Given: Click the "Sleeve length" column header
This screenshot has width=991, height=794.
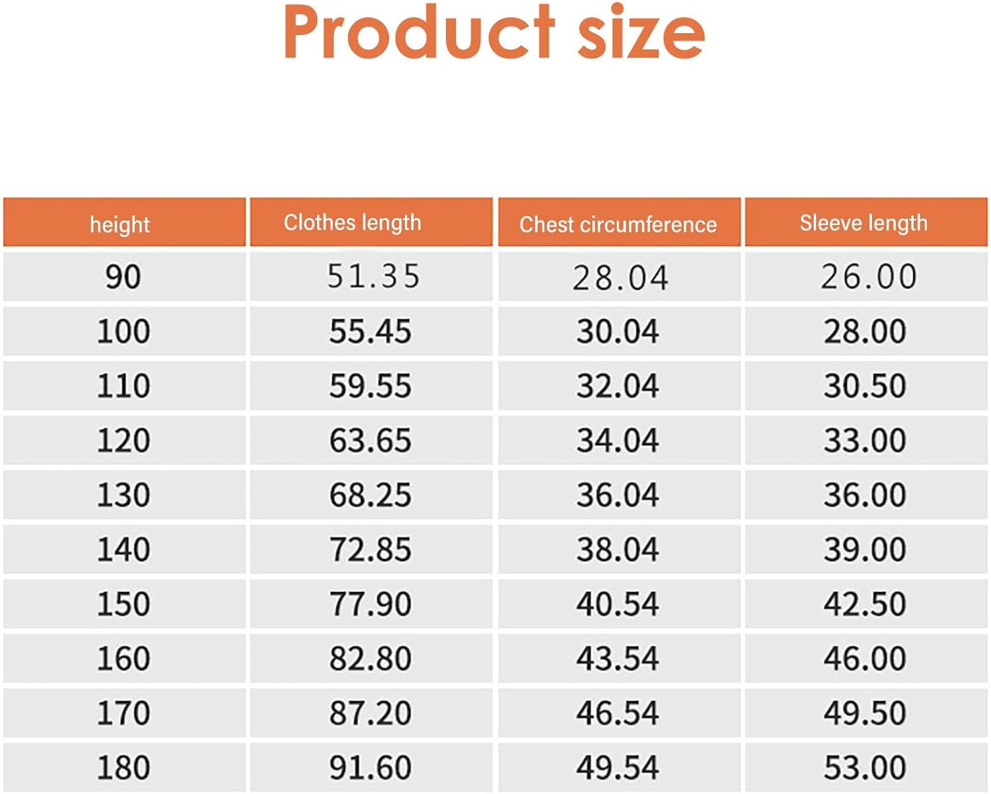Looking at the screenshot, I should click(x=863, y=223).
